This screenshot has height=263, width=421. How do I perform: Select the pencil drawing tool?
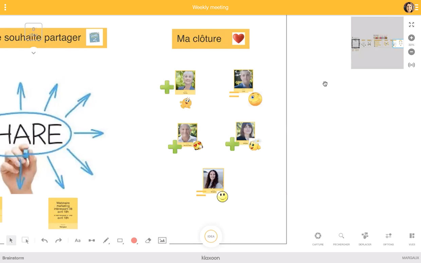106,240
